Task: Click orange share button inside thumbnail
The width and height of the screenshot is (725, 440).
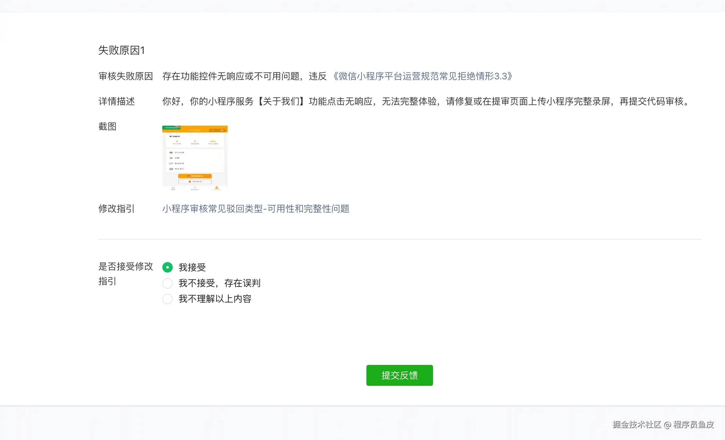Action: (195, 176)
